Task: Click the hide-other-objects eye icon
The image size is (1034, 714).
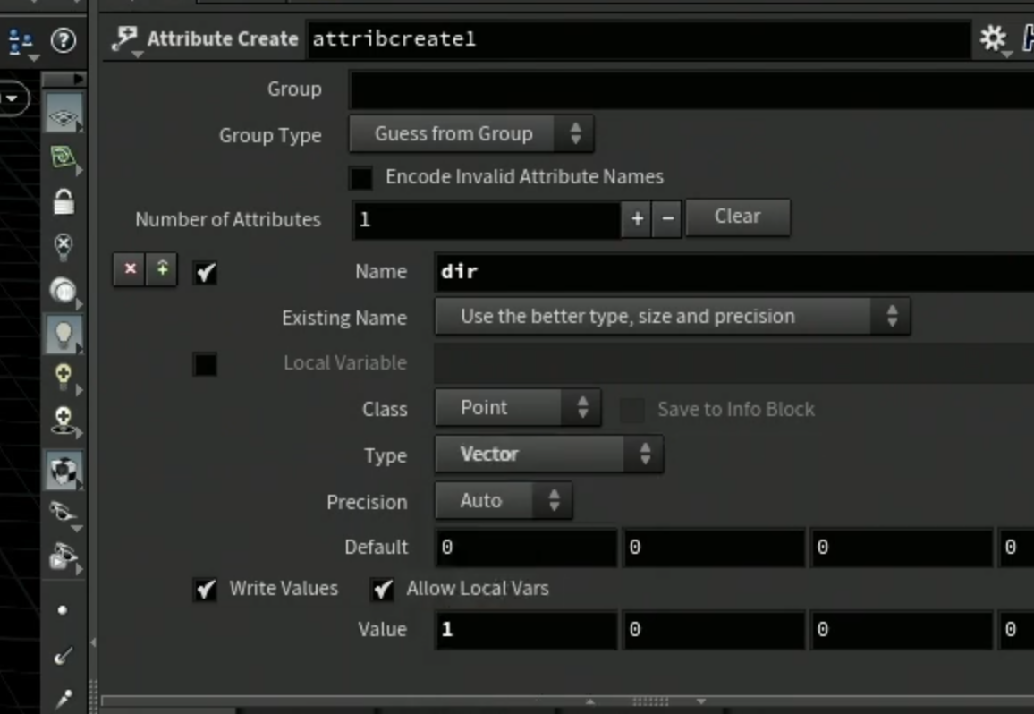Action: [x=64, y=512]
